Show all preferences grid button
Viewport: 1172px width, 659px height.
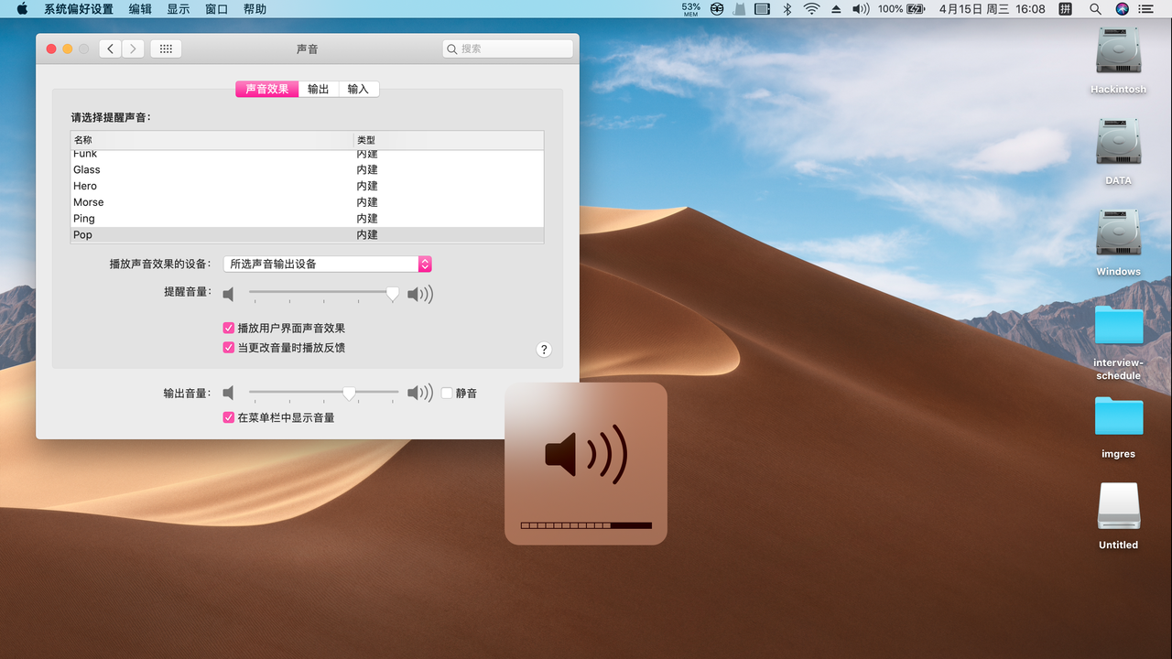pos(166,49)
